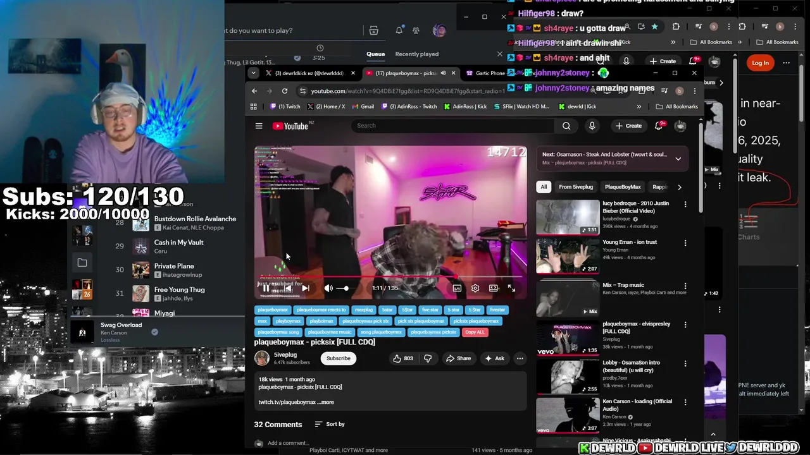
Task: Open player settings gear
Action: point(475,288)
